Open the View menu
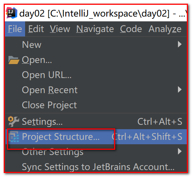192x177 pixels. [x=60, y=29]
